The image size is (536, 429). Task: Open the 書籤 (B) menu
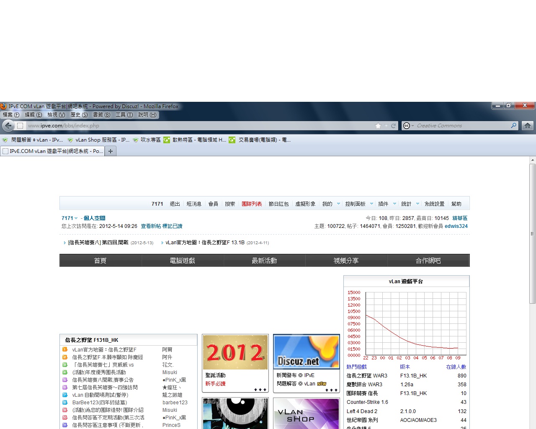click(x=102, y=115)
